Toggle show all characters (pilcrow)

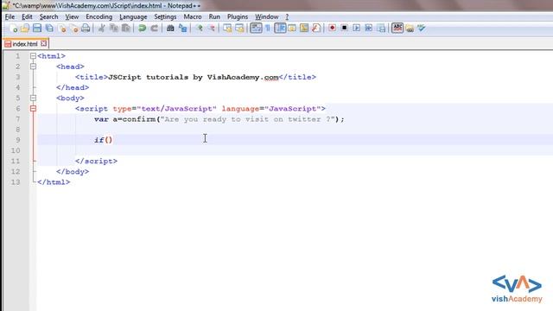[268, 29]
